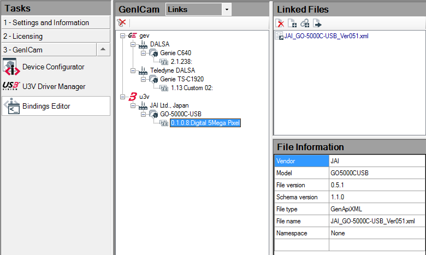Open the Links dropdown in GenICam header

pyautogui.click(x=227, y=9)
